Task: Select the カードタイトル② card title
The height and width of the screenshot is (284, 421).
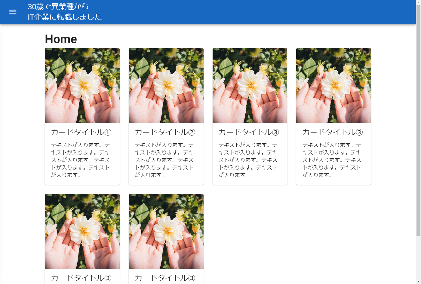Action: 165,132
